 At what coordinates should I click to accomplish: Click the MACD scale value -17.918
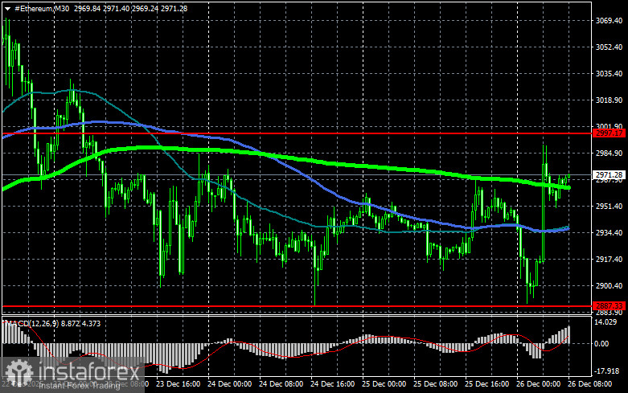pos(606,371)
